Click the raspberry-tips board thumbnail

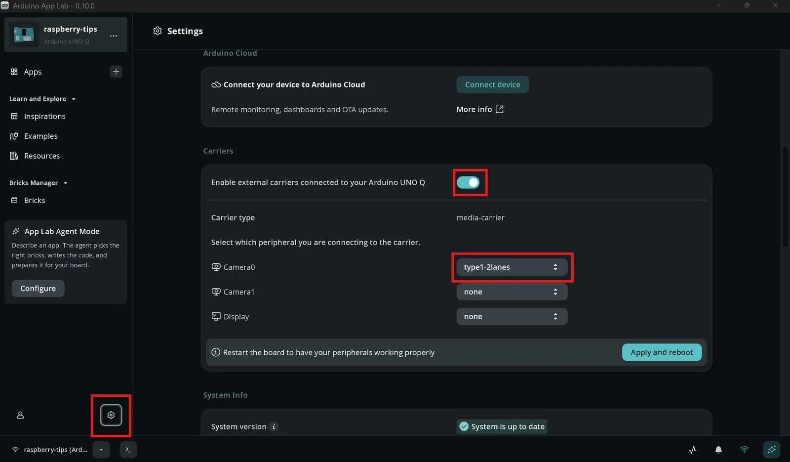click(24, 35)
